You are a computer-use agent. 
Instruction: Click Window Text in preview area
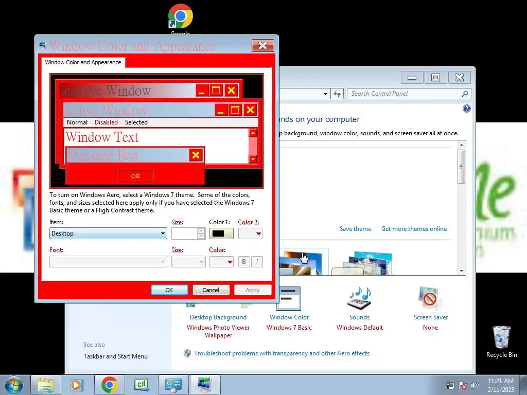102,137
